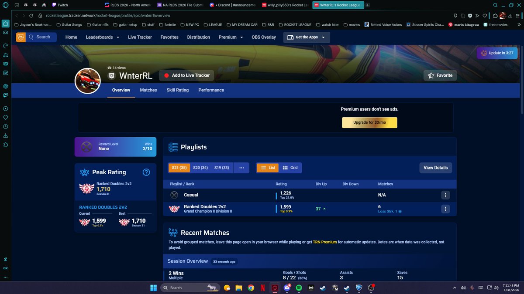This screenshot has width=524, height=294.
Task: Click Ranked Doubles 2v2 rank icon in playlists
Action: click(174, 209)
